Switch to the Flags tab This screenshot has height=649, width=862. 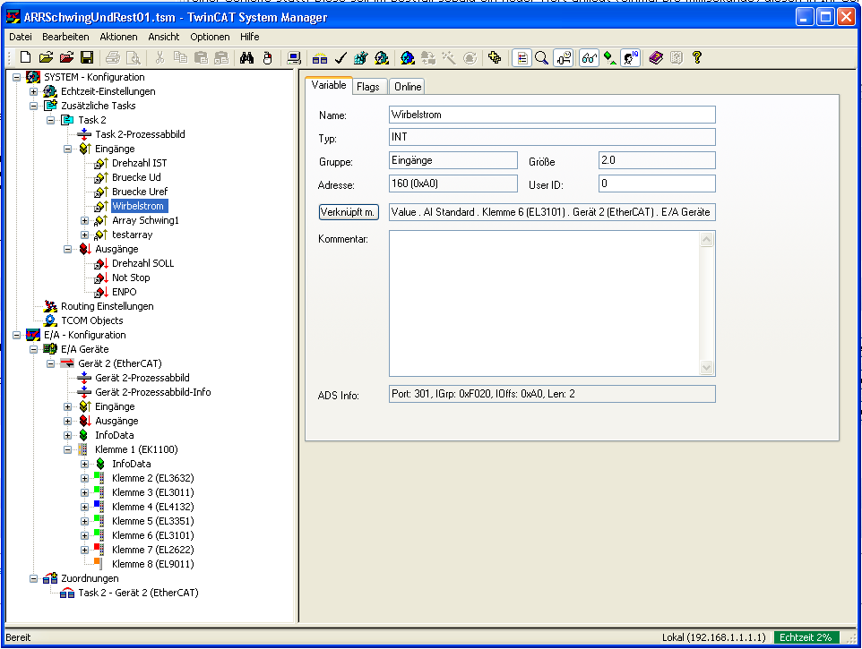(x=367, y=87)
